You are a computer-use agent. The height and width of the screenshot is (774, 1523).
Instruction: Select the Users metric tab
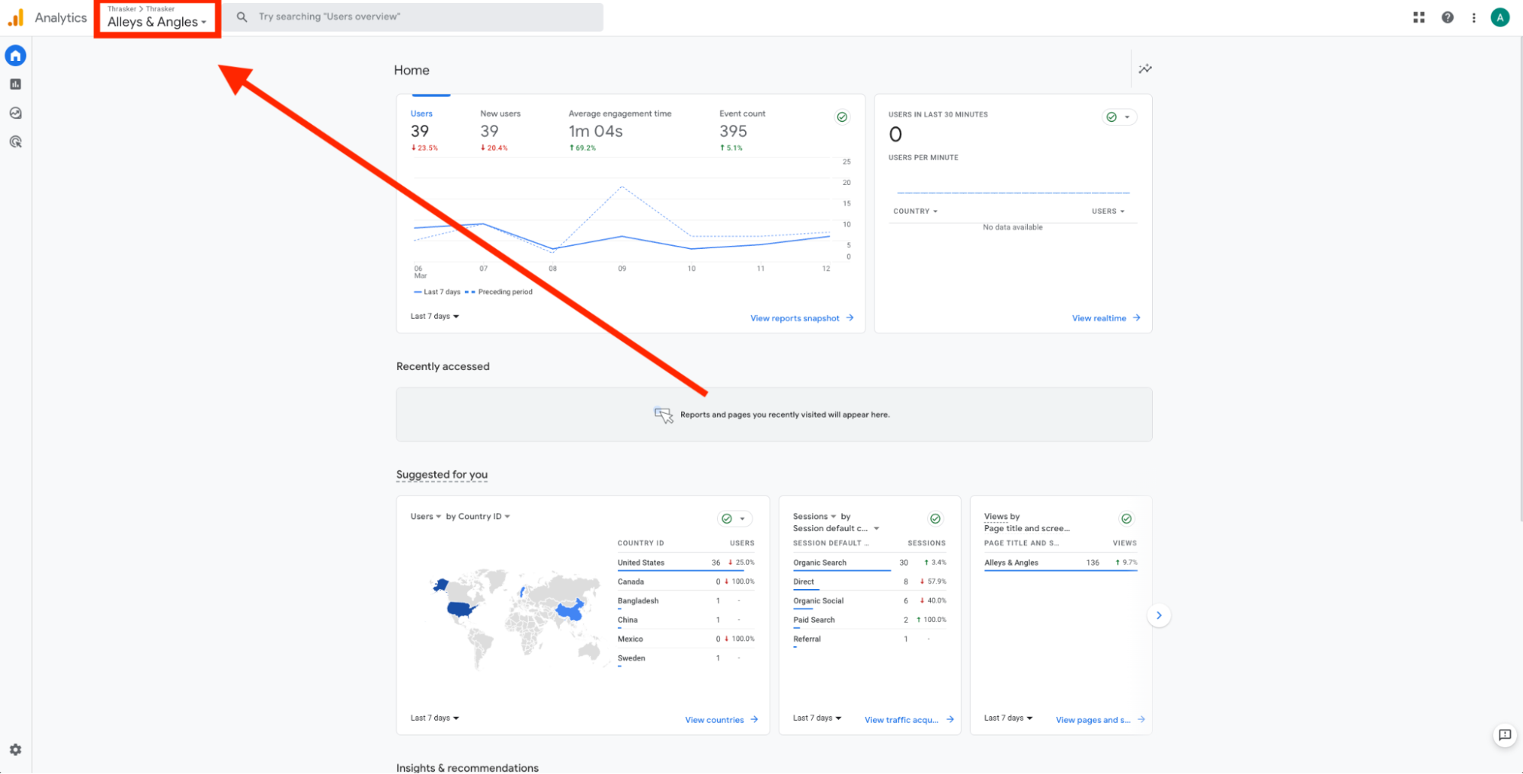421,114
